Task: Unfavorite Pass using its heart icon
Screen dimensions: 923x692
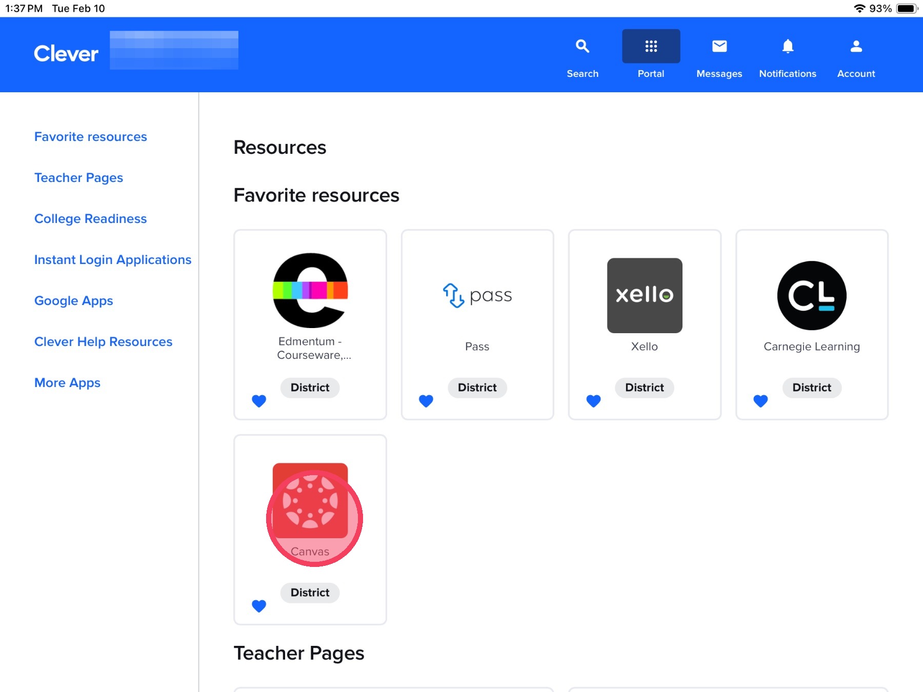Action: (426, 401)
